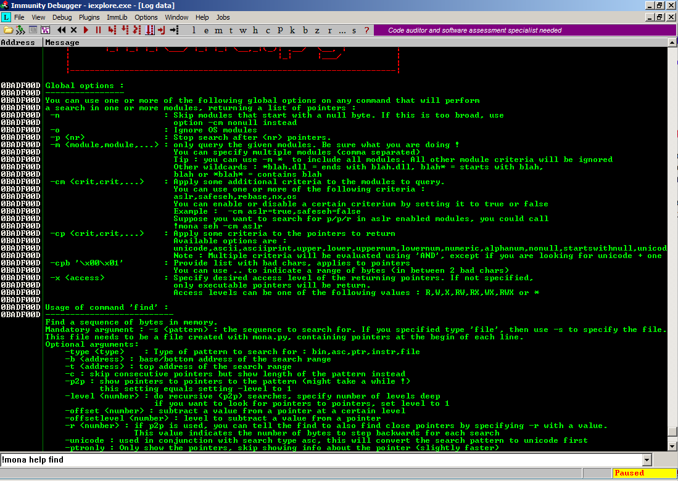
Task: Click the purple graph toolbar icon
Action: (x=46, y=30)
